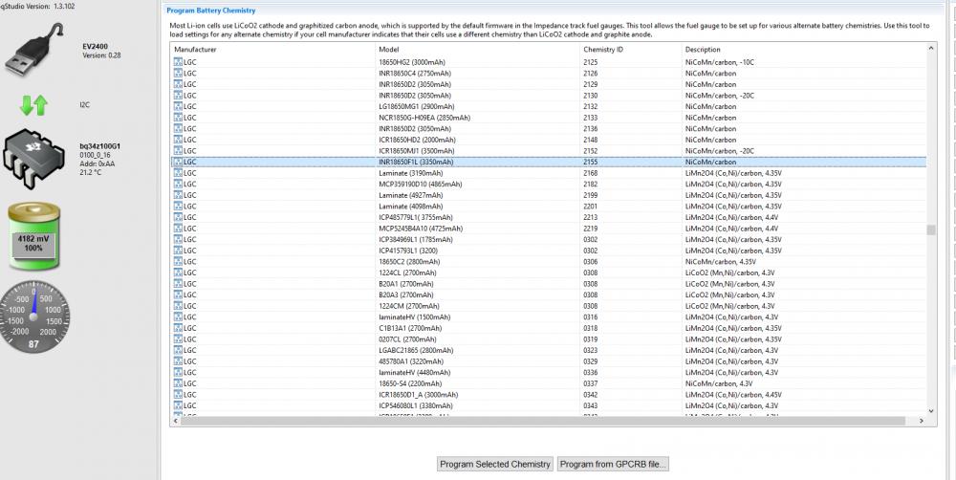Click the battery gauge showing 4182 mV

point(34,237)
